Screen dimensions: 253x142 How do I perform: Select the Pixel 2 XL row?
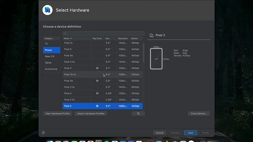(x=102, y=100)
